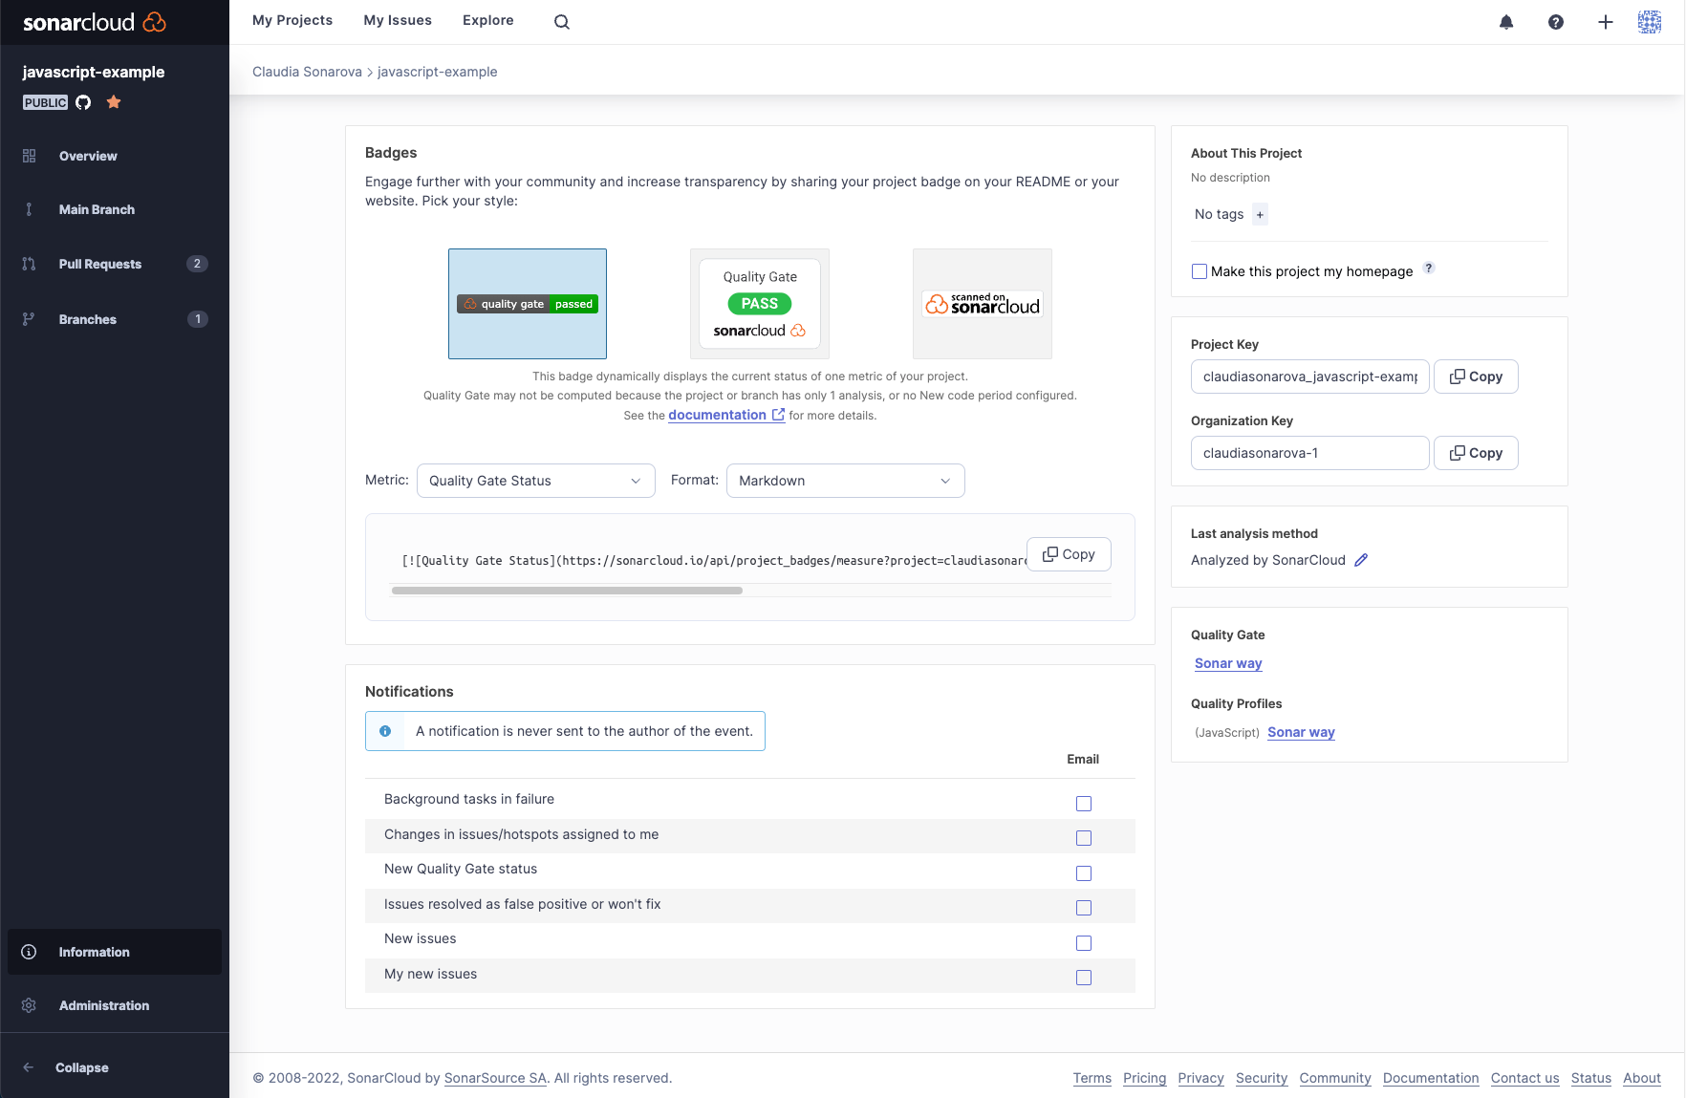Open the Contact us footer link
The height and width of the screenshot is (1098, 1686).
click(x=1524, y=1078)
